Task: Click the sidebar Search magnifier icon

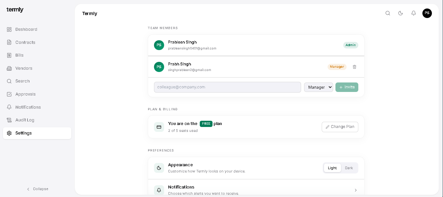Action: pos(9,81)
